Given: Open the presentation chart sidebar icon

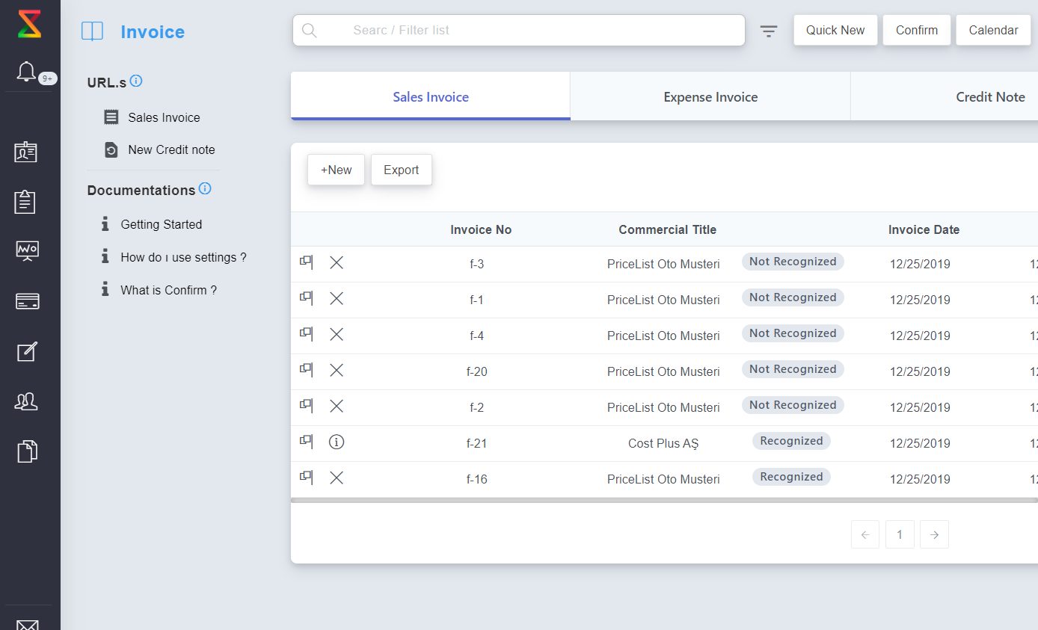Looking at the screenshot, I should [x=28, y=250].
